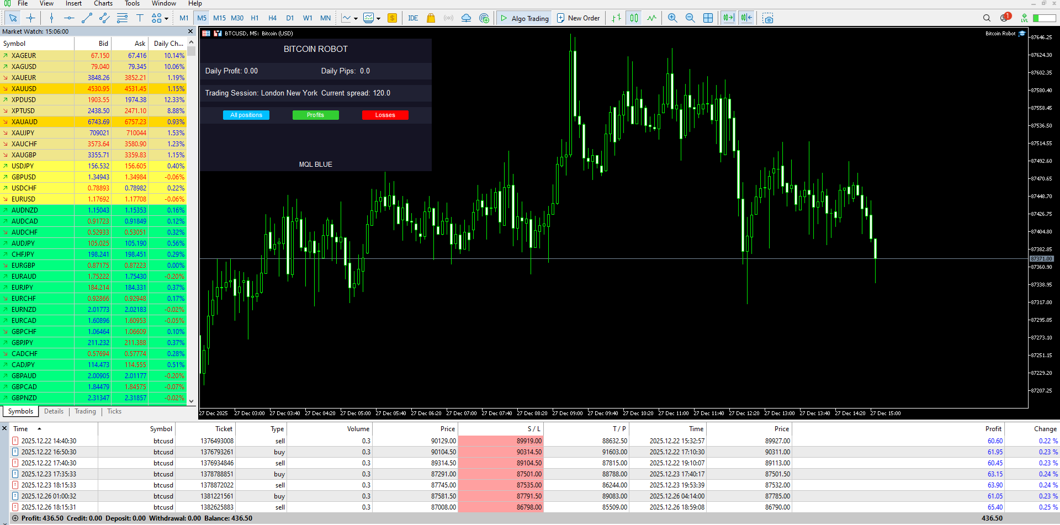Viewport: 1060px width, 525px height.
Task: Open the File menu
Action: [23, 3]
